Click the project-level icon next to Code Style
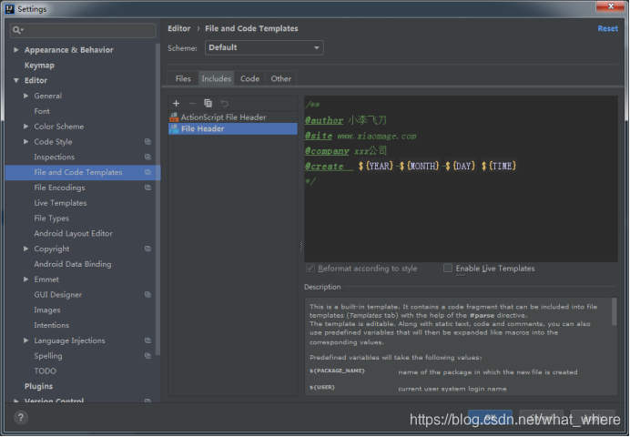Image resolution: width=630 pixels, height=437 pixels. click(x=147, y=141)
